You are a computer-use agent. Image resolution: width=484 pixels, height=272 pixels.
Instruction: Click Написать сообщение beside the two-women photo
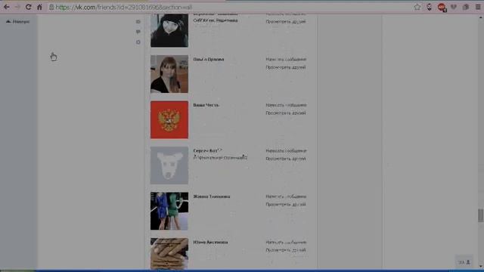(x=286, y=196)
